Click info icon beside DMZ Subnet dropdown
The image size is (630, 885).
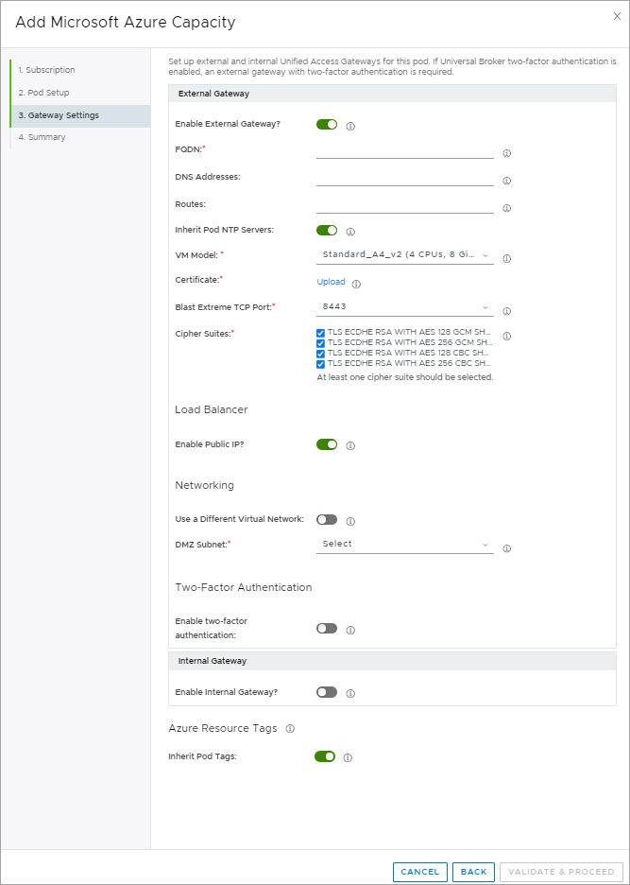506,548
